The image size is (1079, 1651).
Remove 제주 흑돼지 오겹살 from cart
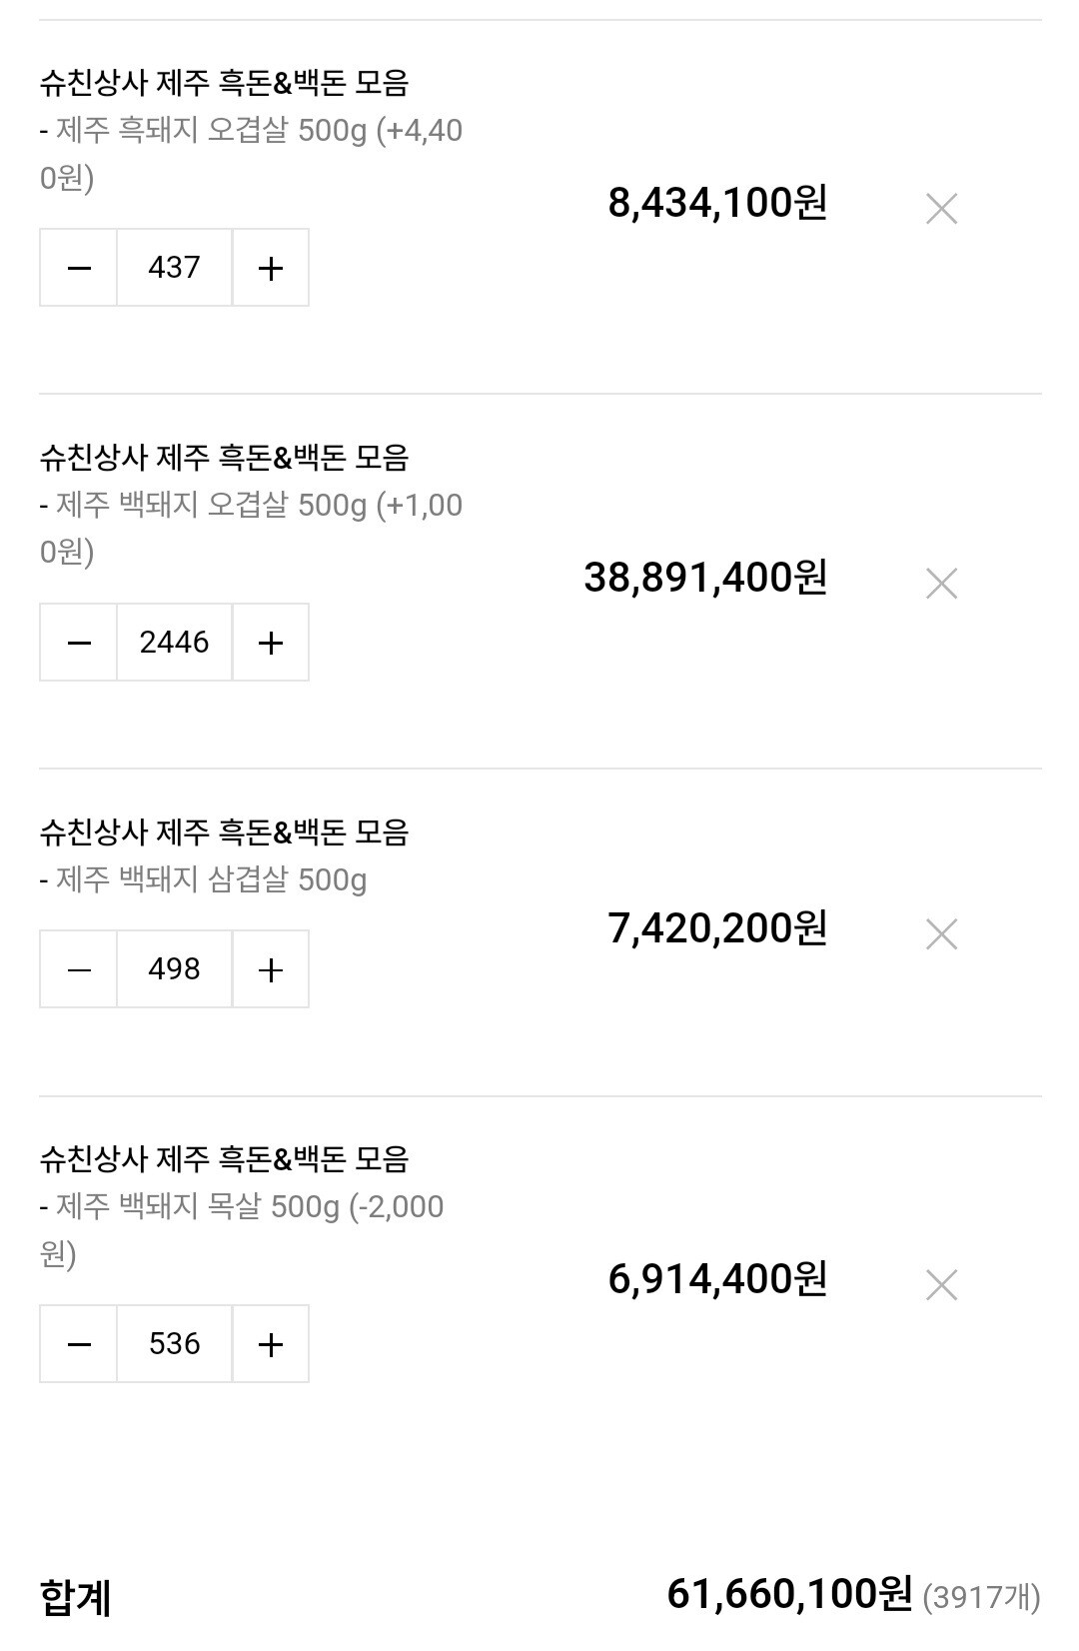pyautogui.click(x=941, y=209)
